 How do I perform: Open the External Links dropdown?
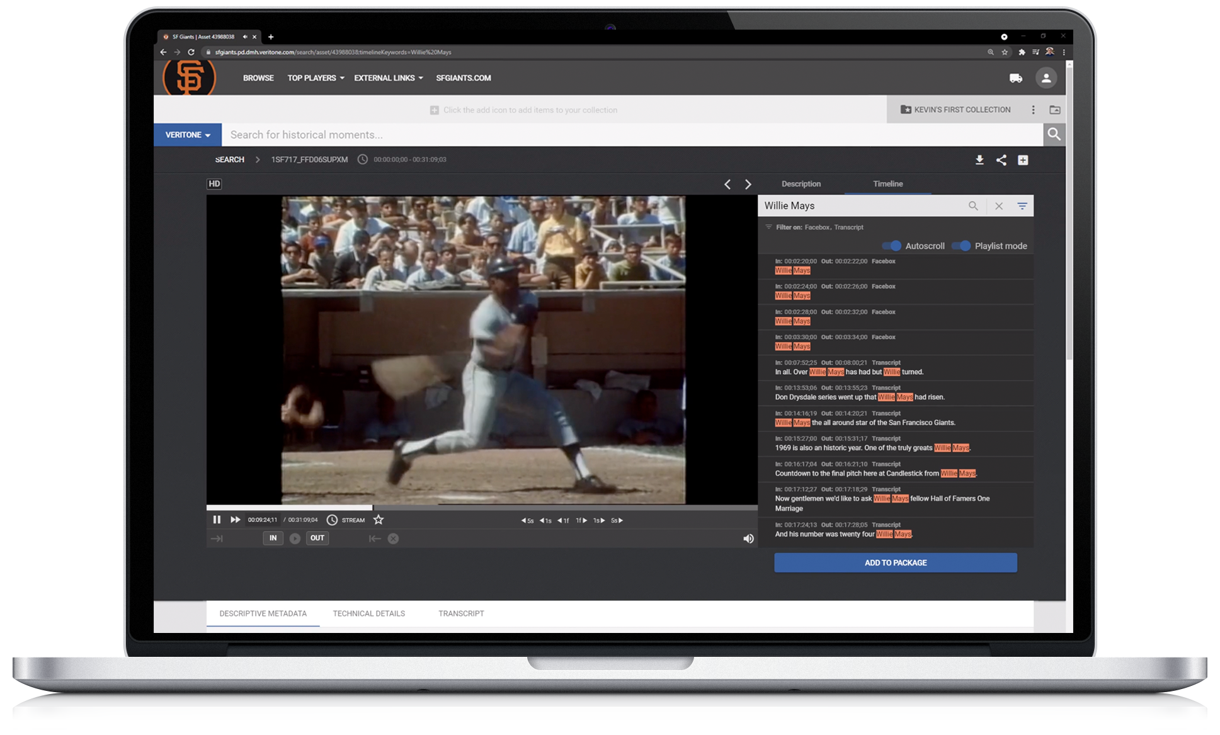(388, 78)
